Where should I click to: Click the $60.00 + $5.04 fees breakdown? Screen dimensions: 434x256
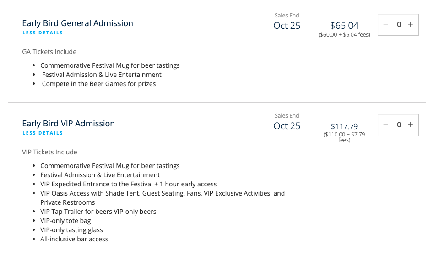(344, 35)
